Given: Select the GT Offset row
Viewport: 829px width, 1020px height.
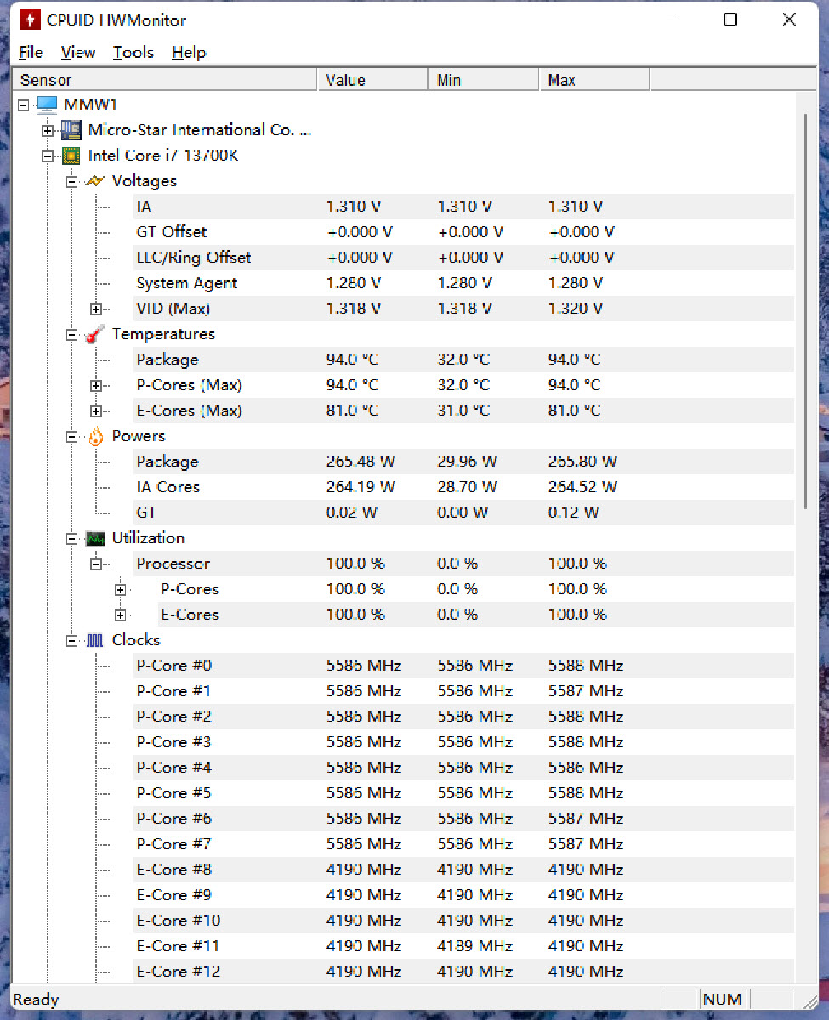Looking at the screenshot, I should (463, 232).
